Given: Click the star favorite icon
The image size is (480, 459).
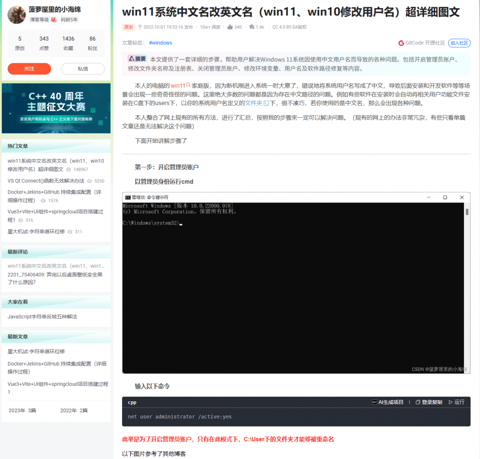Looking at the screenshot, I should (252, 27).
